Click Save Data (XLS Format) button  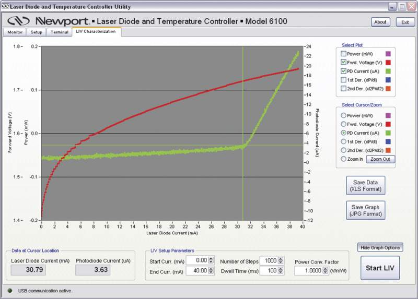pos(366,185)
